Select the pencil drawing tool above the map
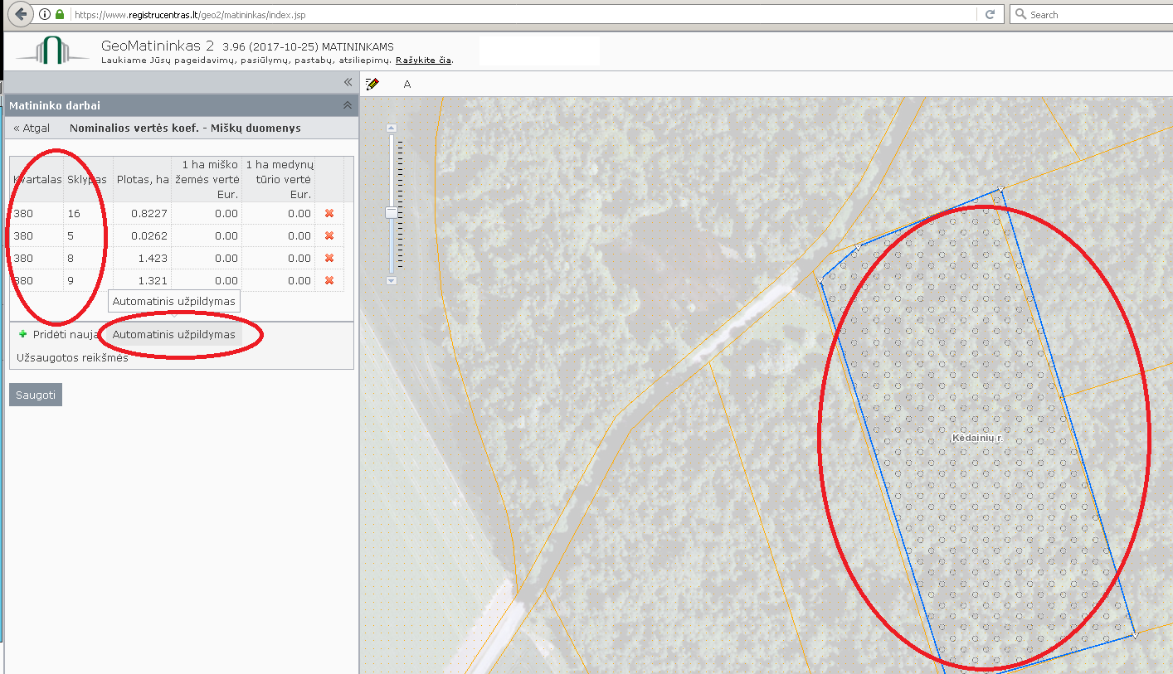 [x=372, y=84]
